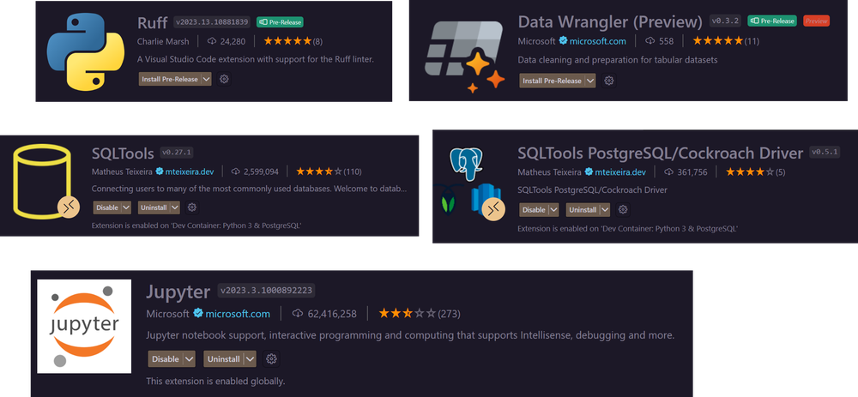Expand the SQLTools Disable dropdown arrow

(x=126, y=208)
